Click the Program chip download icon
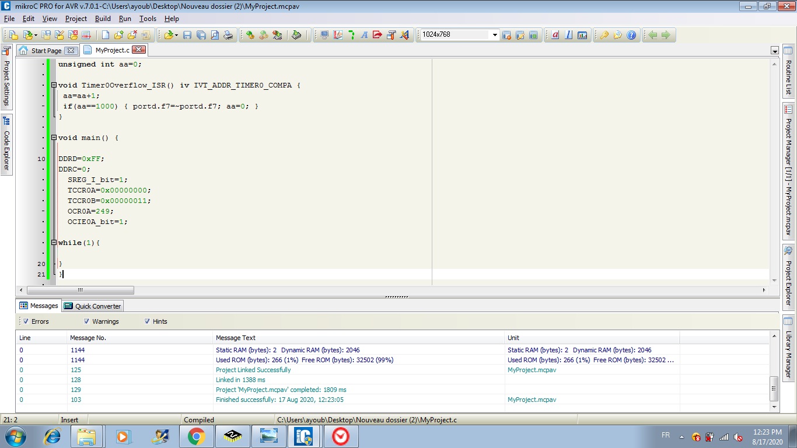Image resolution: width=797 pixels, height=448 pixels. (296, 35)
